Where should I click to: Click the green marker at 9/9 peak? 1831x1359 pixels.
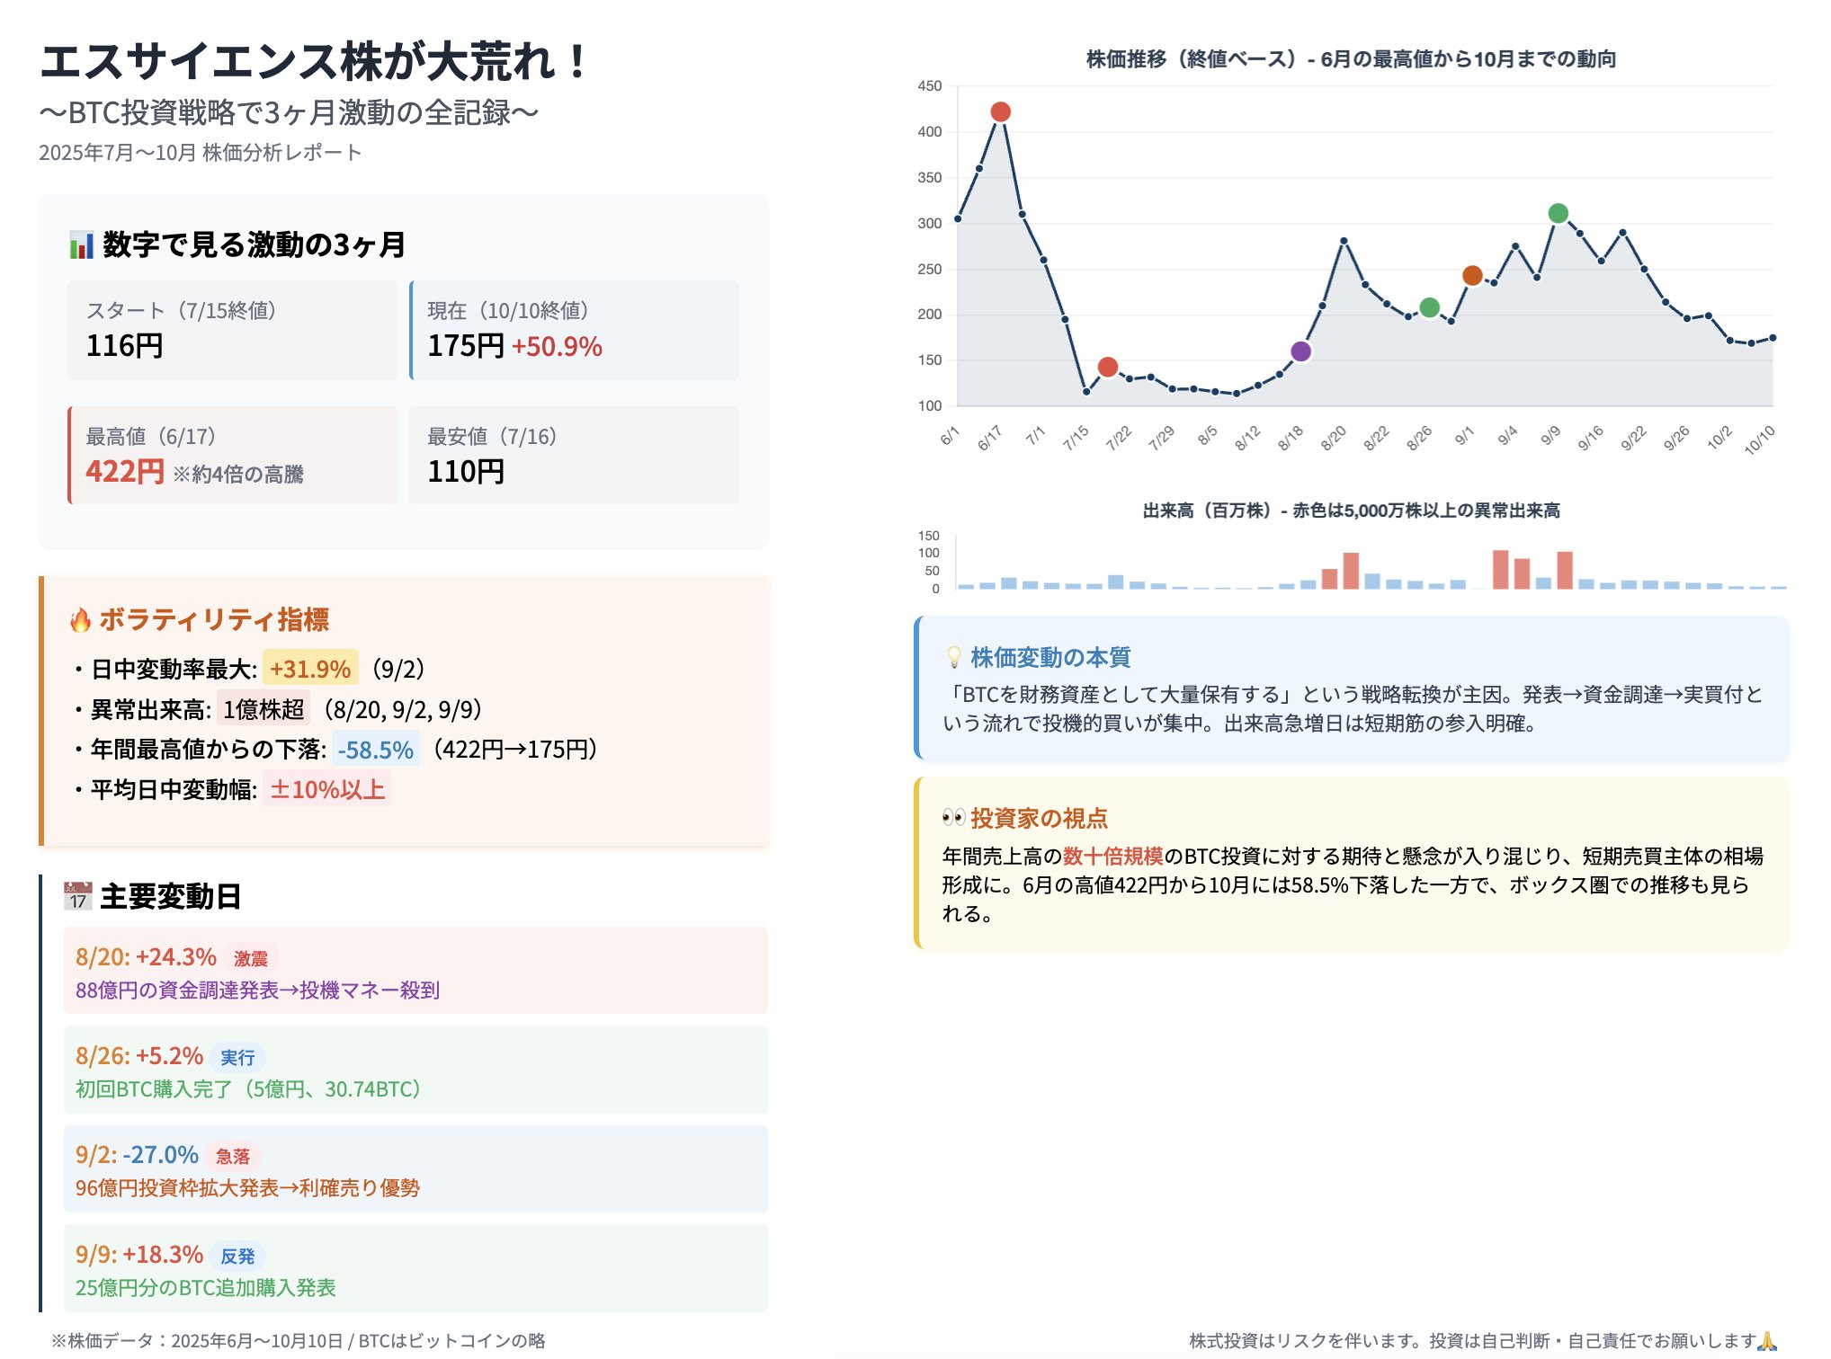point(1558,214)
